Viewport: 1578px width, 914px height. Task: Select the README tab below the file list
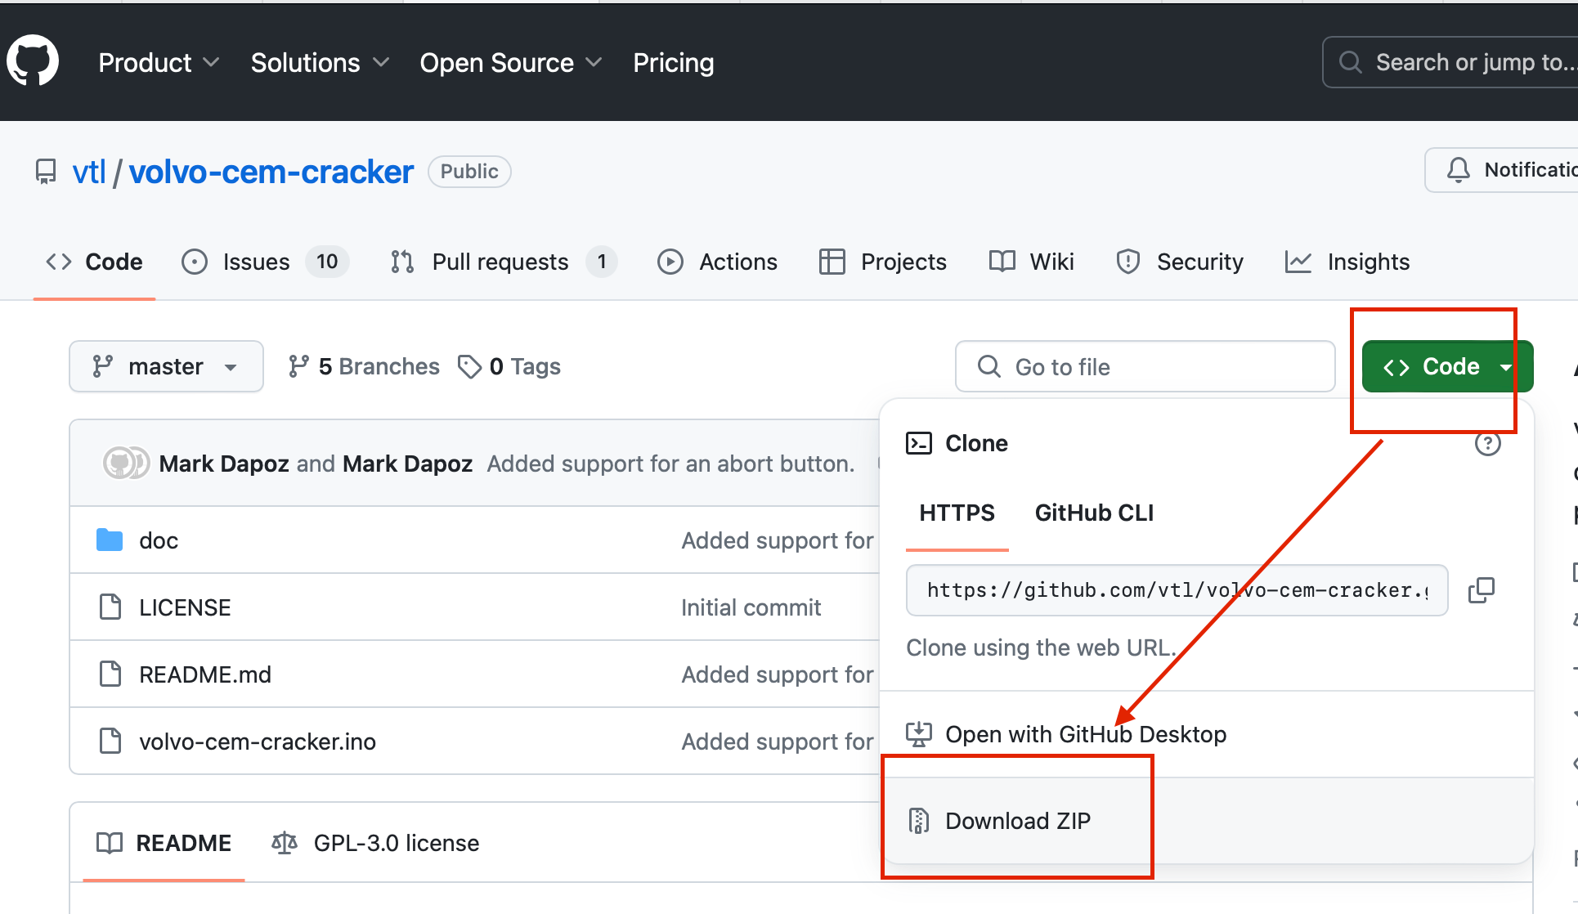[164, 843]
